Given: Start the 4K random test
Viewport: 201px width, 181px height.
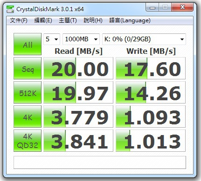Looking at the screenshot, I should pyautogui.click(x=28, y=116).
